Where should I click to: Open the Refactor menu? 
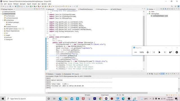[x=16, y=4]
